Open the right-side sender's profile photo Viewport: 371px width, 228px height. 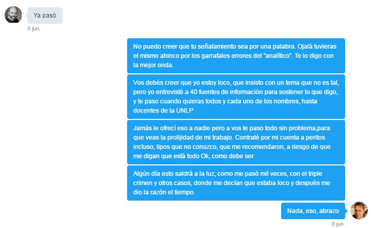pos(359,210)
